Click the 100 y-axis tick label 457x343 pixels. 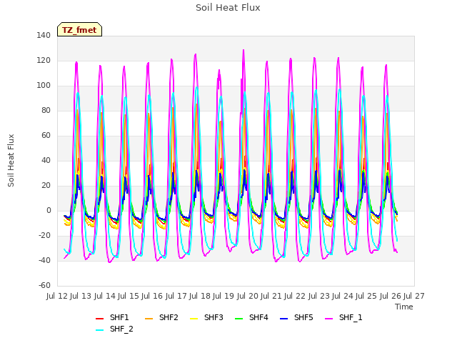[44, 86]
